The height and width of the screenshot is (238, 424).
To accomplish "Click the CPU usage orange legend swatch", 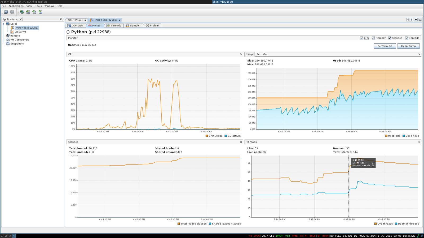I will tap(207, 136).
